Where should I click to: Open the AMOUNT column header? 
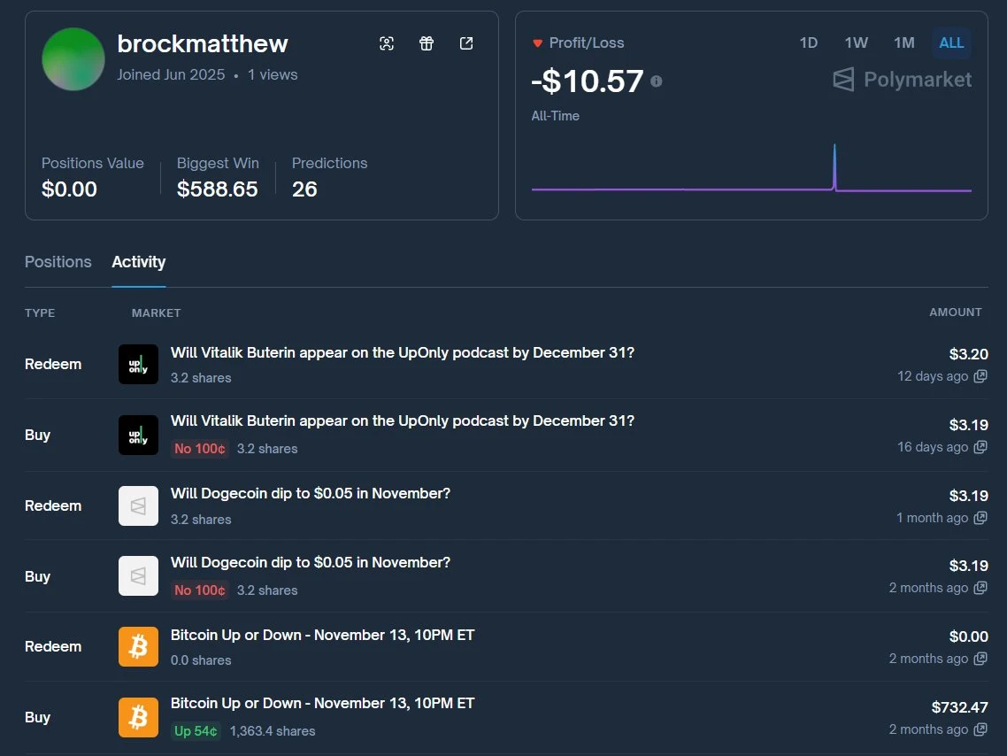956,312
